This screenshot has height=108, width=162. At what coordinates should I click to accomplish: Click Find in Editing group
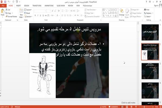click(x=147, y=10)
